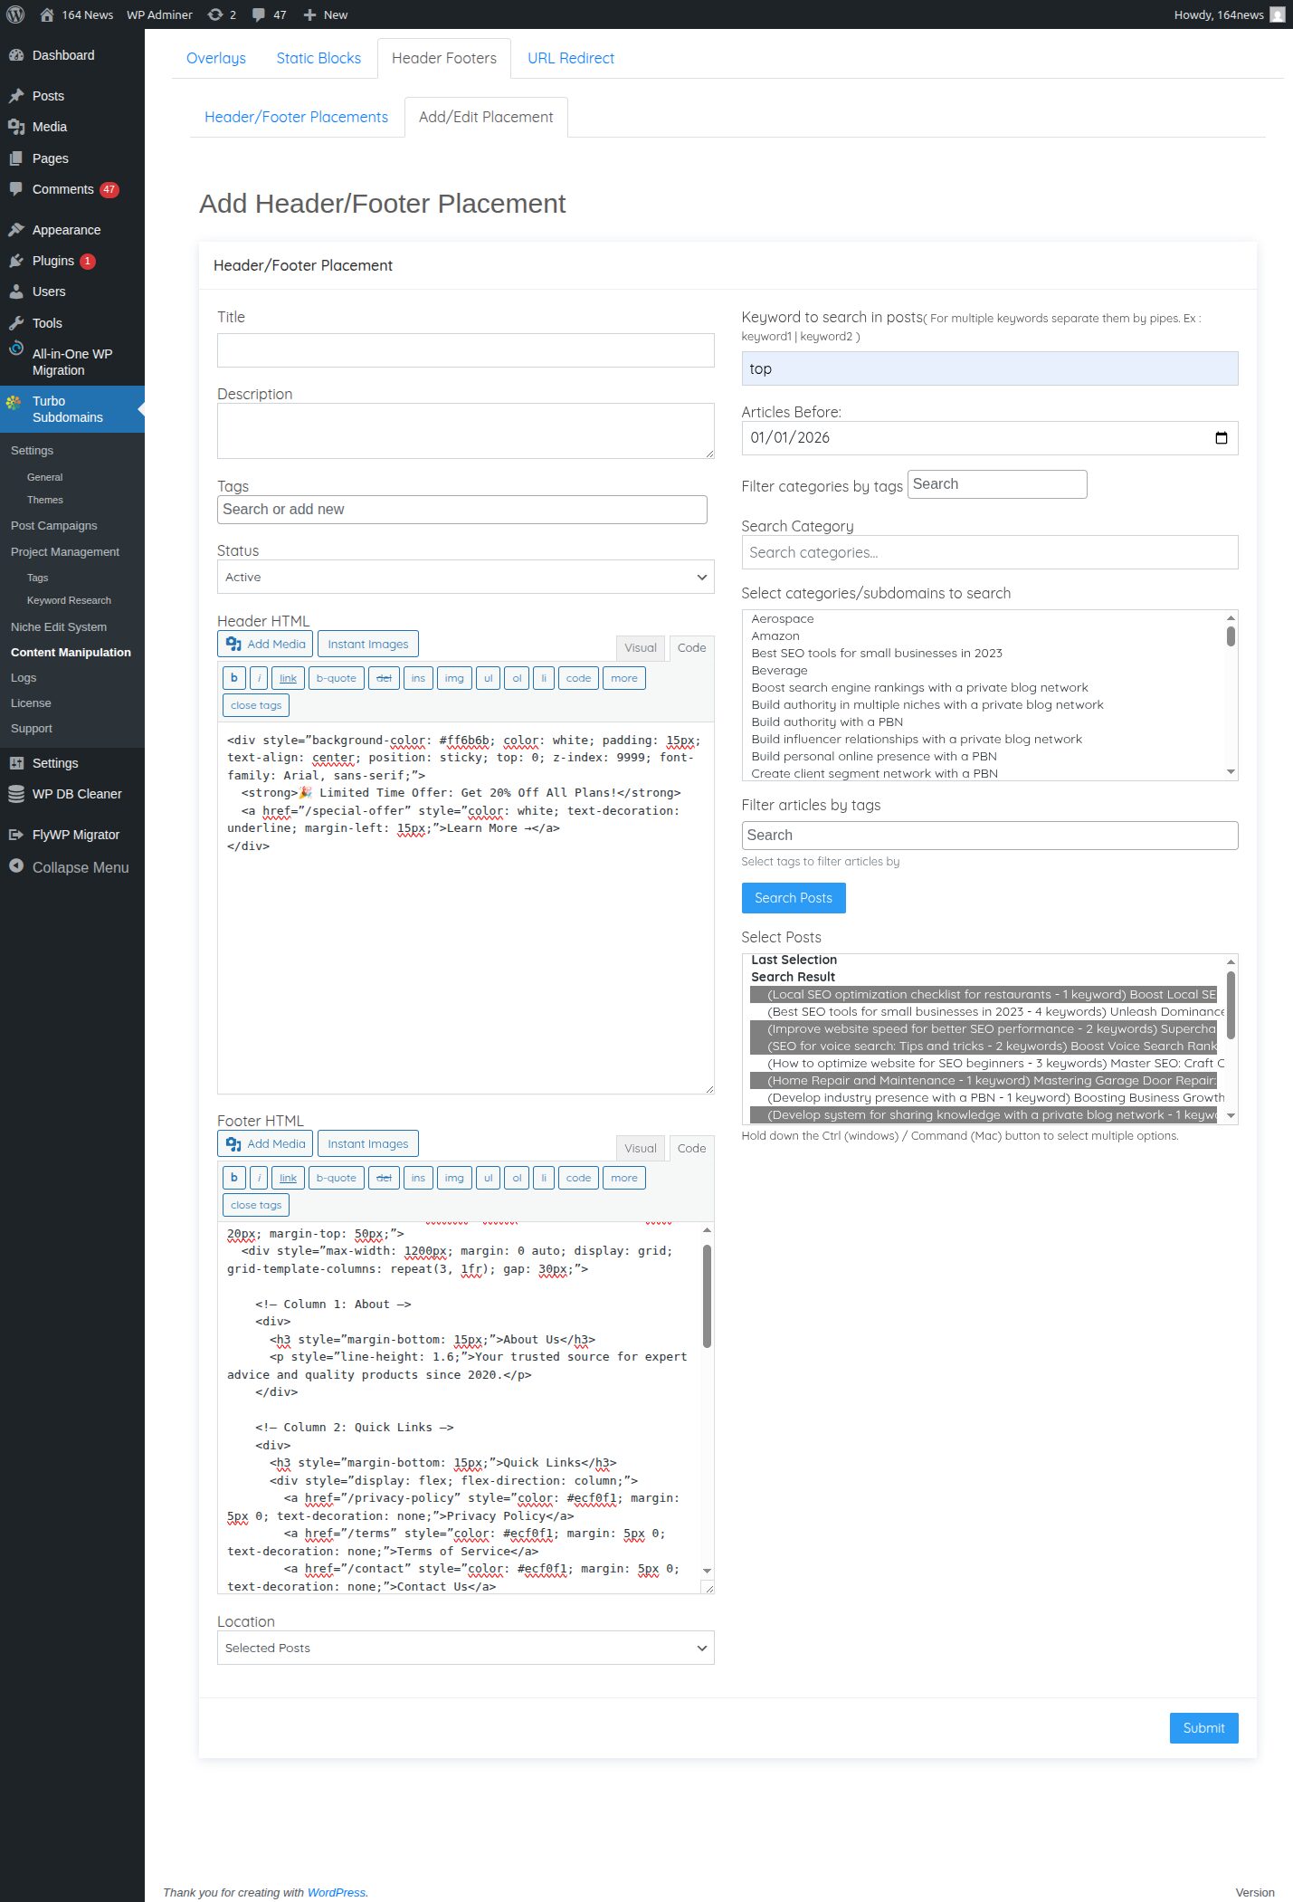Image resolution: width=1293 pixels, height=1902 pixels.
Task: Click the All-in-One WP Migration icon
Action: [x=16, y=349]
